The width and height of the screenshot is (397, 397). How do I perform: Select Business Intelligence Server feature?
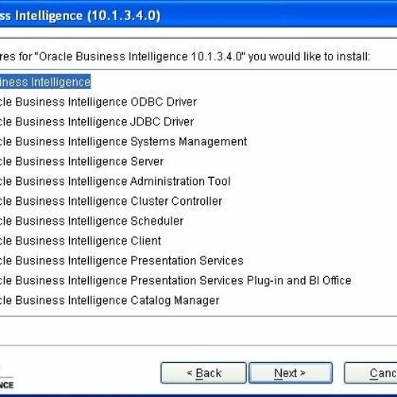coord(82,161)
